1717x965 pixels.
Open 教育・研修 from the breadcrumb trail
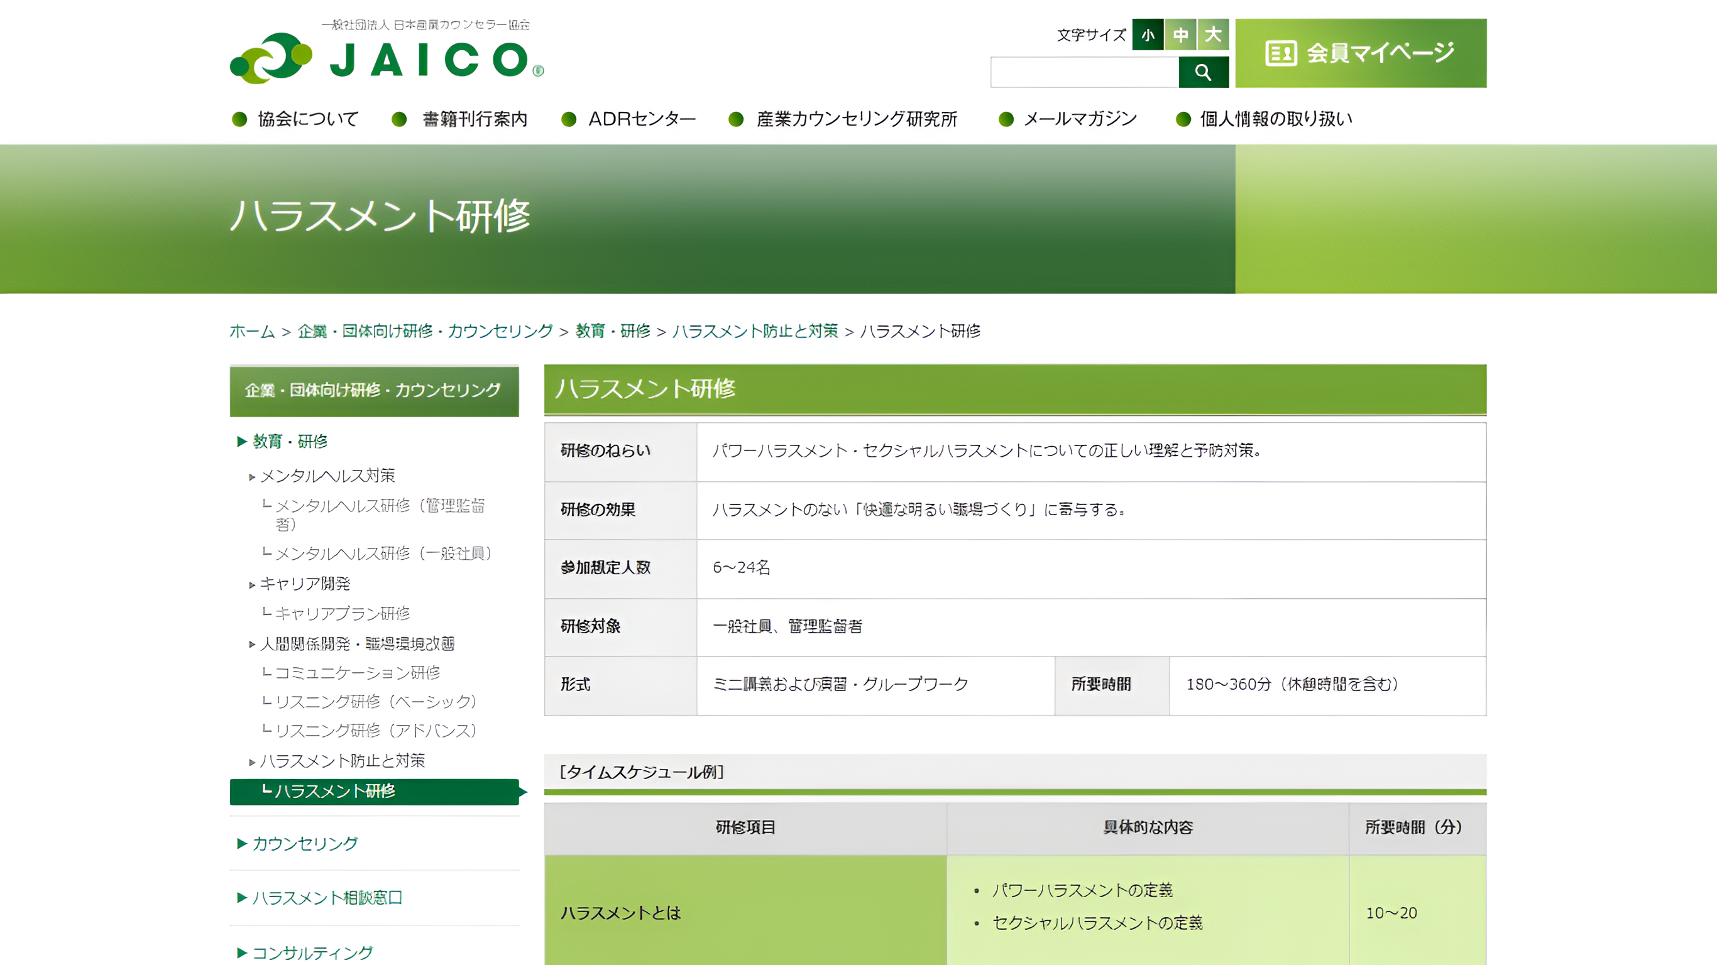(x=610, y=330)
